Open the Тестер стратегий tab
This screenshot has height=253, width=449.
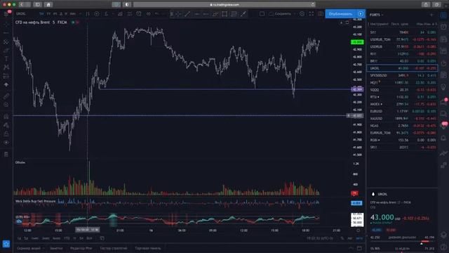114,248
